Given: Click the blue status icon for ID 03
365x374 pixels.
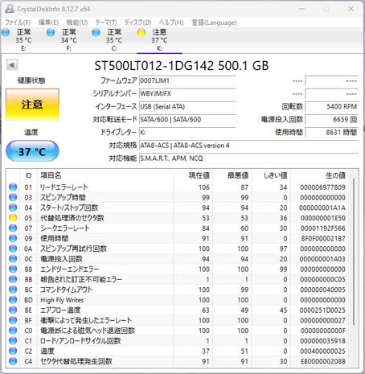Looking at the screenshot, I should tap(13, 197).
